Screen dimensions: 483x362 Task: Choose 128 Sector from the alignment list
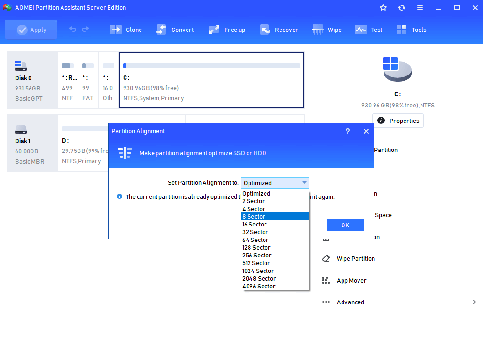coord(275,247)
